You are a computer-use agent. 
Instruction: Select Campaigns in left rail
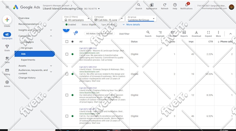[7, 36]
